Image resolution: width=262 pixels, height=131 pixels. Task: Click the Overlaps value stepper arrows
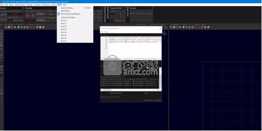52,21
